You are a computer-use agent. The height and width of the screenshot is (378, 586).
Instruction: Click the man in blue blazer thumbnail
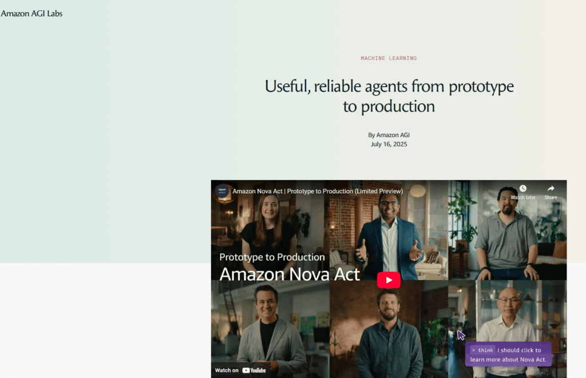click(x=389, y=230)
